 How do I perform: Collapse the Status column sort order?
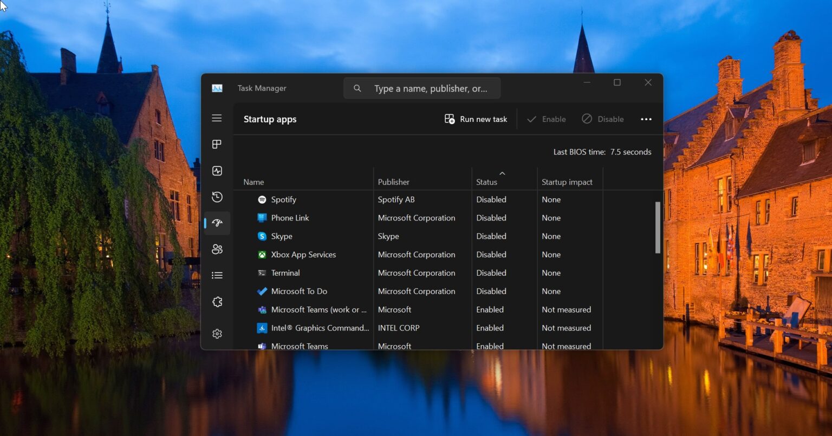pos(502,173)
